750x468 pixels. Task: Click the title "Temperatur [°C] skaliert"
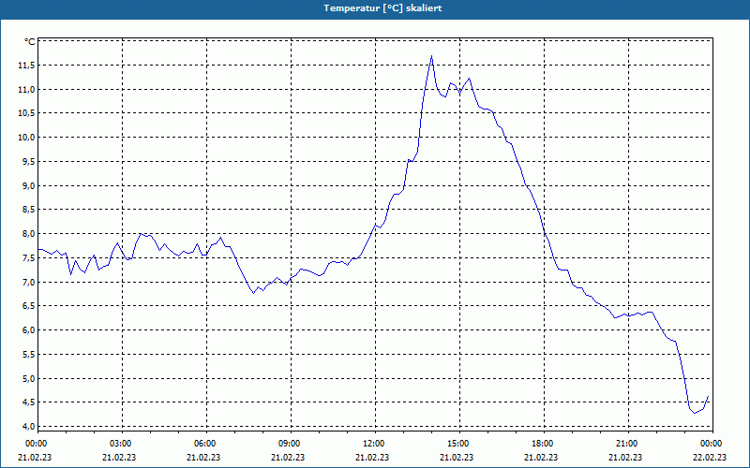click(382, 8)
